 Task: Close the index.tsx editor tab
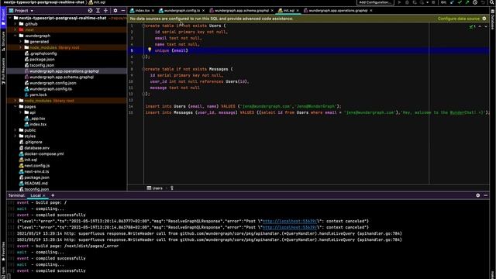coord(153,10)
